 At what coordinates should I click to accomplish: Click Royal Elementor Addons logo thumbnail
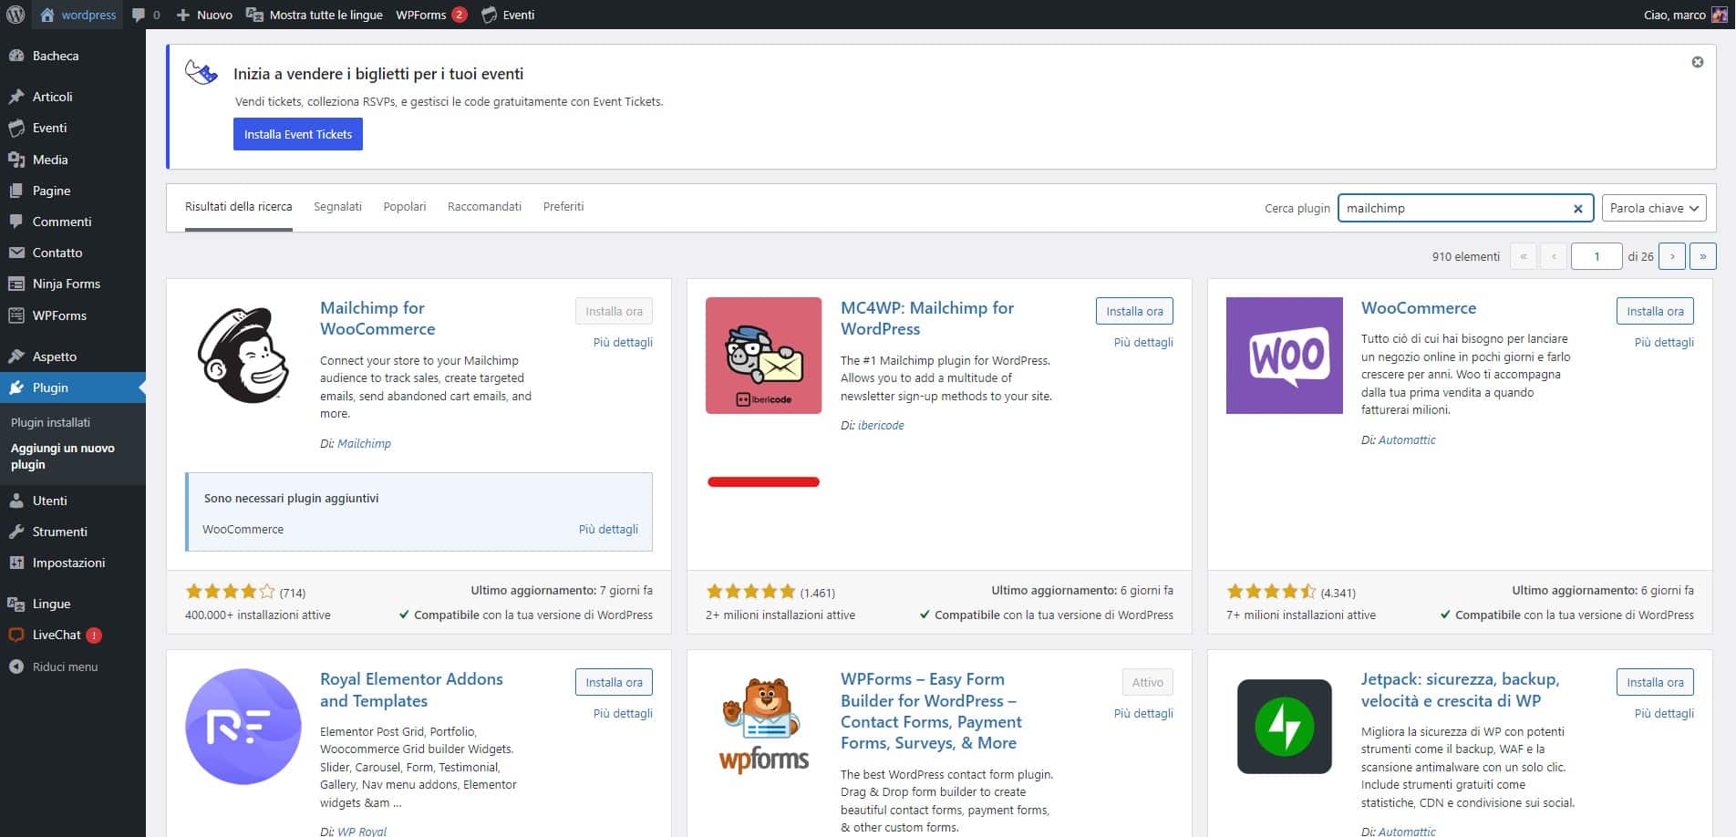(x=243, y=727)
